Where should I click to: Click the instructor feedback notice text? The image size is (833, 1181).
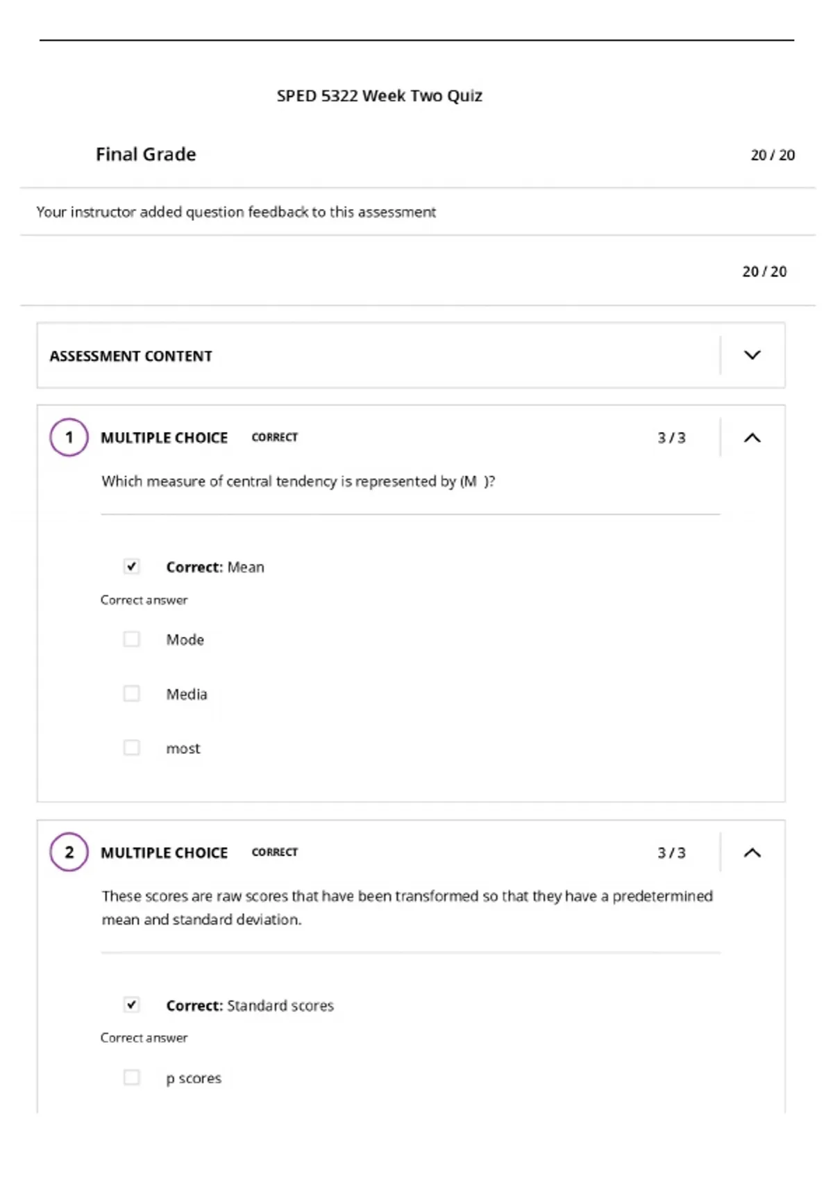pyautogui.click(x=236, y=212)
